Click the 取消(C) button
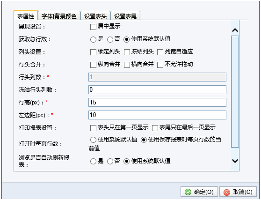This screenshot has height=200, width=261. pyautogui.click(x=238, y=192)
